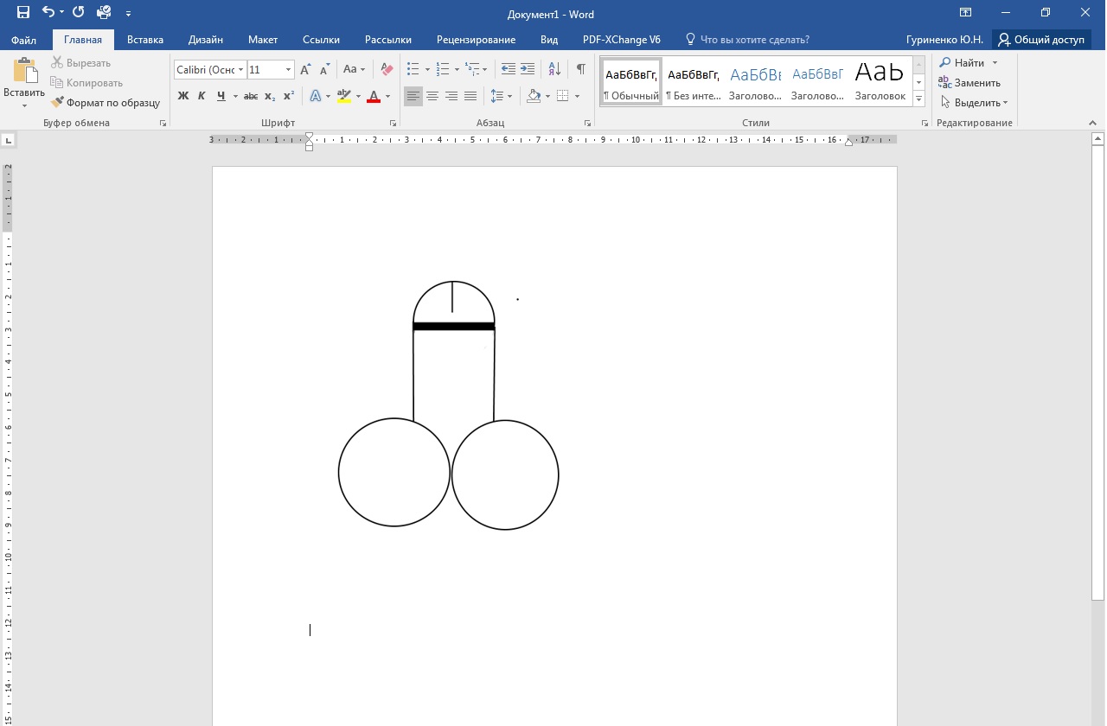The height and width of the screenshot is (726, 1107).
Task: Open the Гуриненко Ю.Н. account name
Action: point(944,40)
